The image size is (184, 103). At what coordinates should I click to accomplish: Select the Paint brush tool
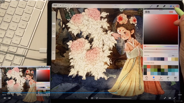click(x=151, y=6)
